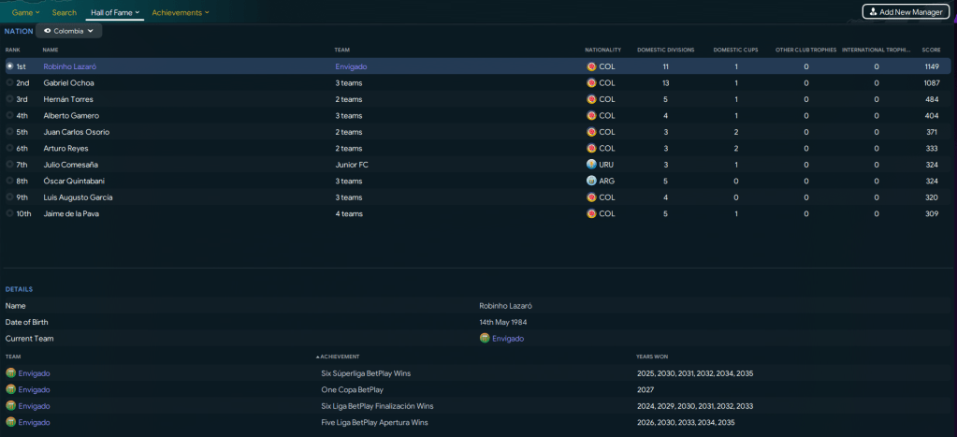Click Envigado badge in Liga BetPlay Apertura row
The image size is (957, 437).
tap(11, 422)
